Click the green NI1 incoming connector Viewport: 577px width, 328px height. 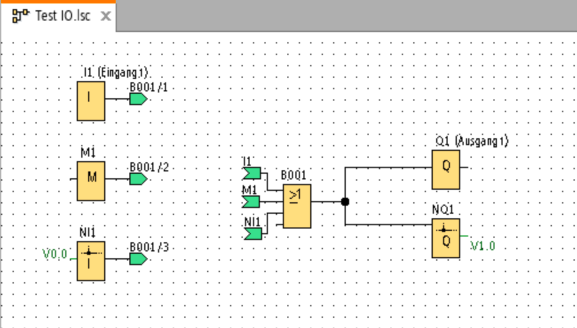253,234
